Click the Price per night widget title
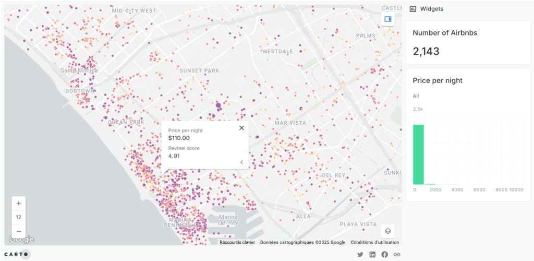Image resolution: width=534 pixels, height=261 pixels. tap(438, 81)
